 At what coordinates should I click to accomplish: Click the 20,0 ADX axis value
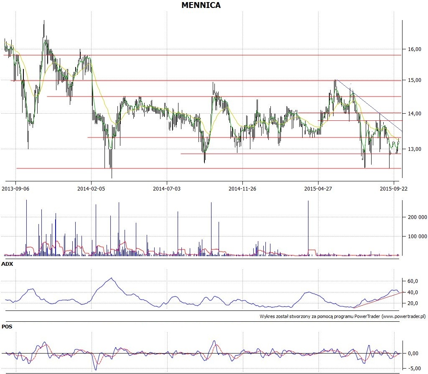413,303
